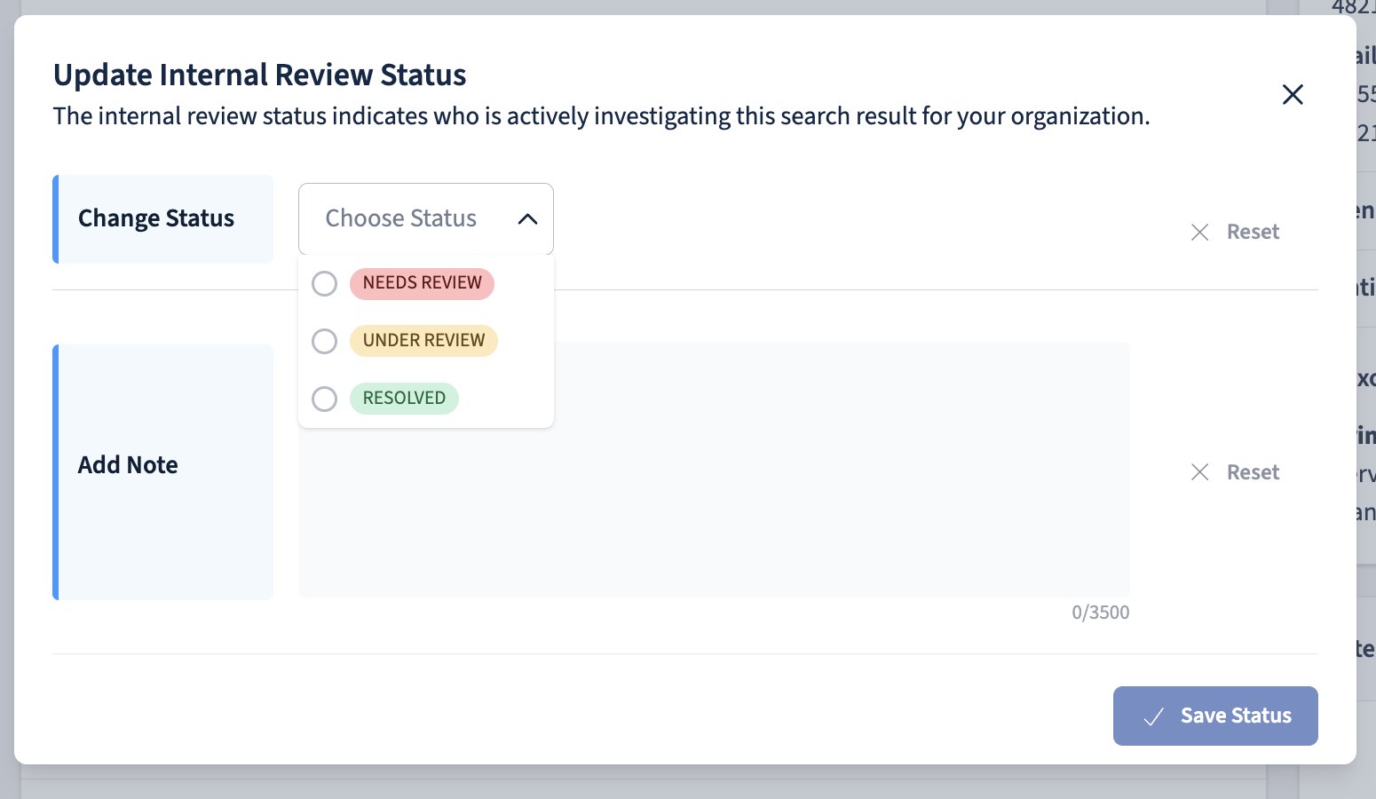The image size is (1376, 799).
Task: Pick the UNDER REVIEW status badge
Action: pos(423,341)
